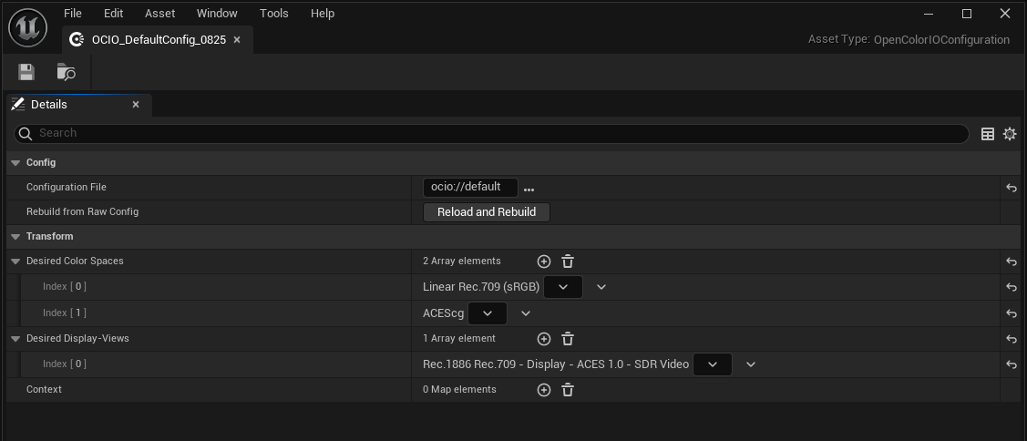
Task: Click Asset Type: OpenColorIOConfiguration text
Action: pyautogui.click(x=909, y=40)
